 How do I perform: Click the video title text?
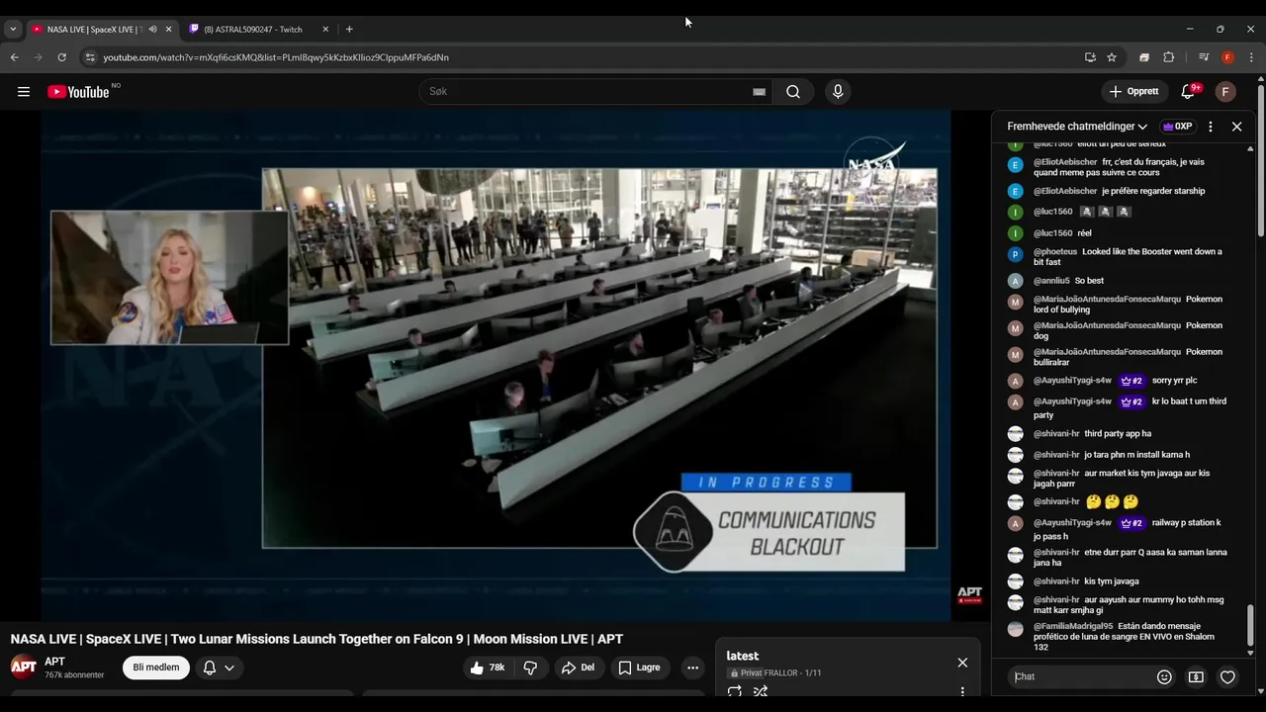pyautogui.click(x=316, y=639)
